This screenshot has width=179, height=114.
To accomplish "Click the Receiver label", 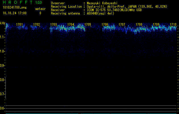I will (x=58, y=10).
